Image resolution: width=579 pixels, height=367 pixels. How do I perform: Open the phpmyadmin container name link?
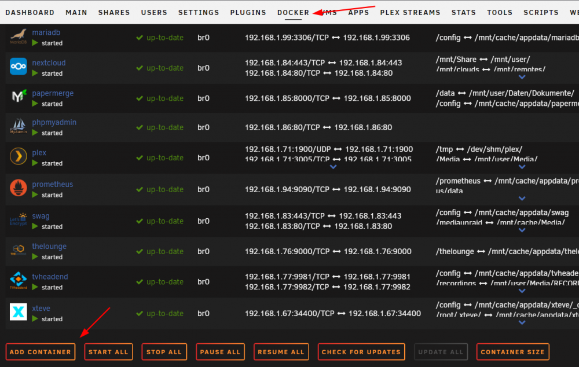pos(54,123)
